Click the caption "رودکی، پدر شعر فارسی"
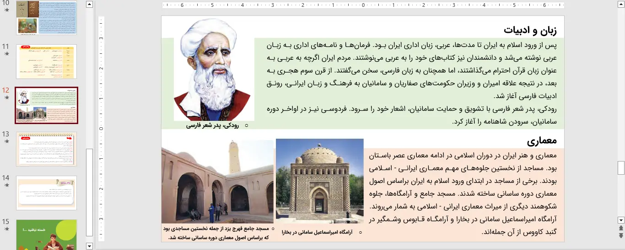625x250 pixels. click(x=212, y=125)
